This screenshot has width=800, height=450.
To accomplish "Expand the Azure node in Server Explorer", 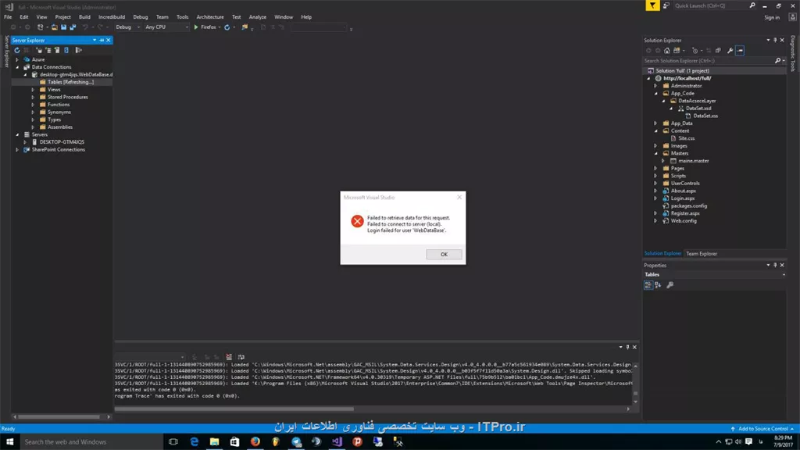I will [17, 59].
